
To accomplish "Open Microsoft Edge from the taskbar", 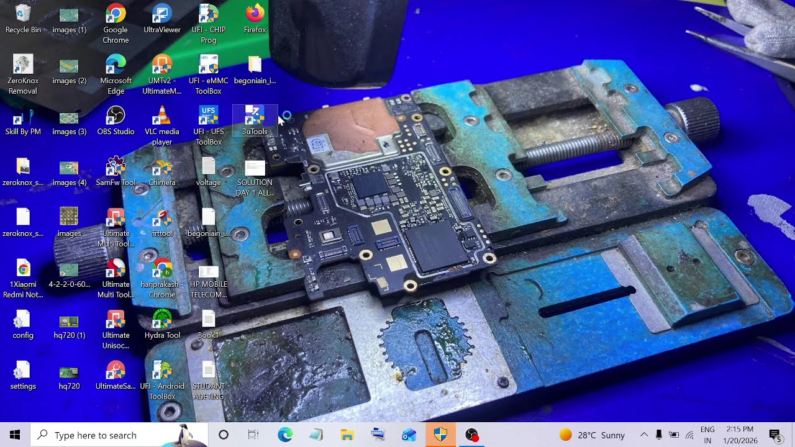I will tap(285, 435).
